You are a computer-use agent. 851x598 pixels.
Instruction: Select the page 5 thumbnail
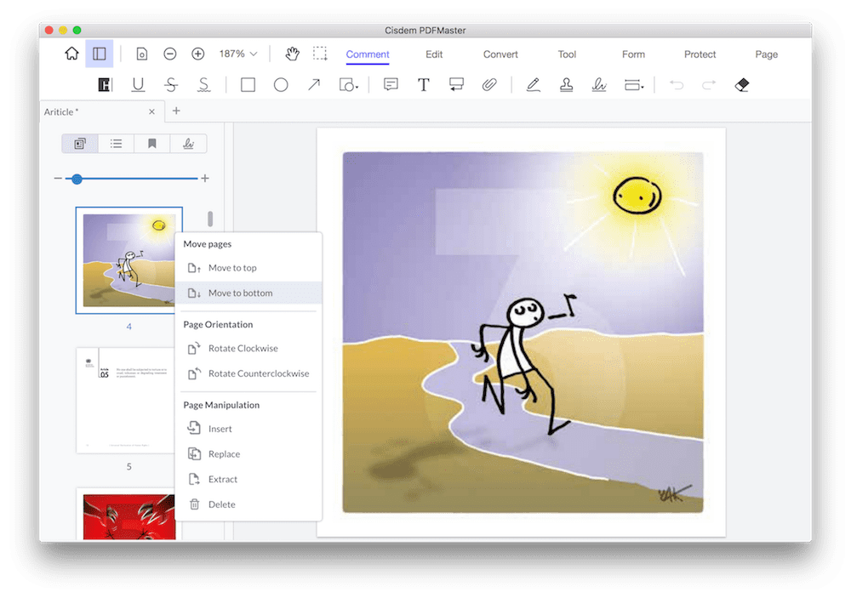click(126, 401)
